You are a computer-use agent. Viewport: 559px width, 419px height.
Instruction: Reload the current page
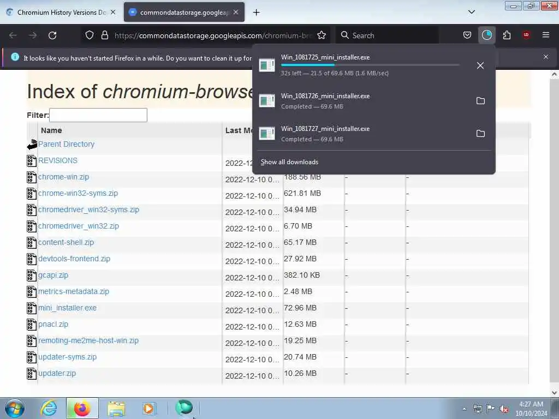[52, 35]
